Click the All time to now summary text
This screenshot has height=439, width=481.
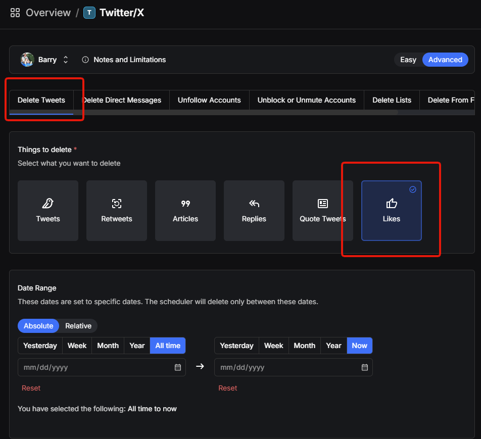(152, 409)
